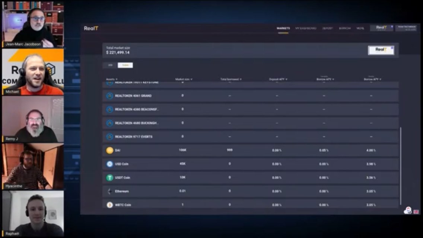Click DAI variable borrow rate 0.05 %
The image size is (423, 238).
click(324, 150)
